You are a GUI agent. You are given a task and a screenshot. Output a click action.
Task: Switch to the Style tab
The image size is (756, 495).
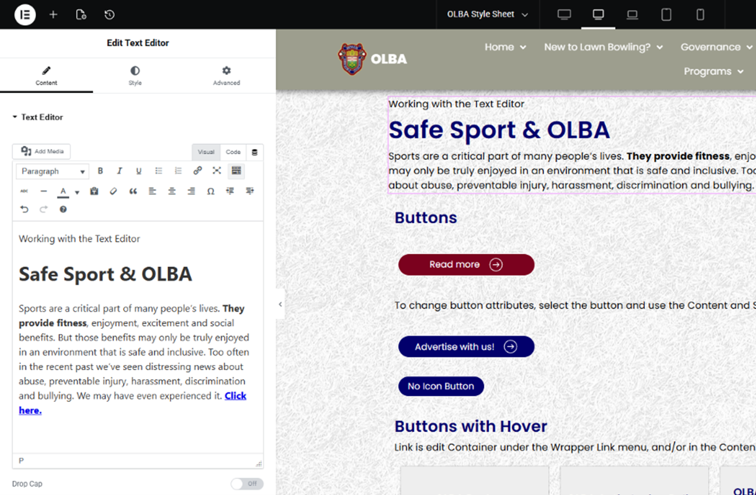click(135, 75)
